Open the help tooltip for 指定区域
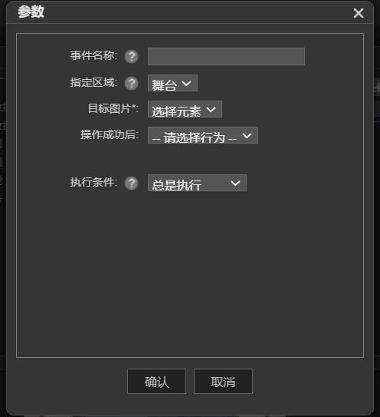Screen dimensions: 380x417 pos(131,83)
